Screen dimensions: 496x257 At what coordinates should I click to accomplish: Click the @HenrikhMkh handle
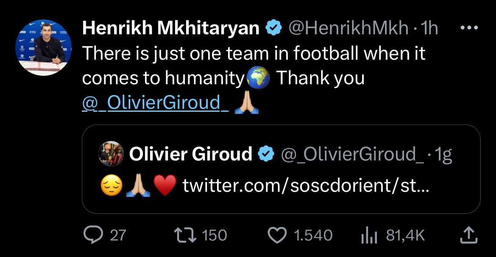click(x=348, y=28)
